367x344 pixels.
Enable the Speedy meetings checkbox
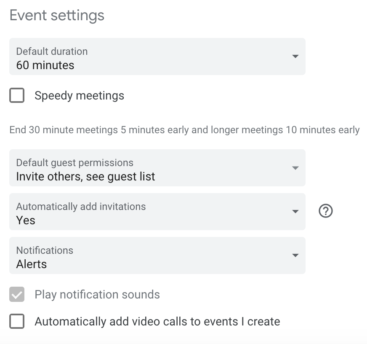[x=17, y=96]
